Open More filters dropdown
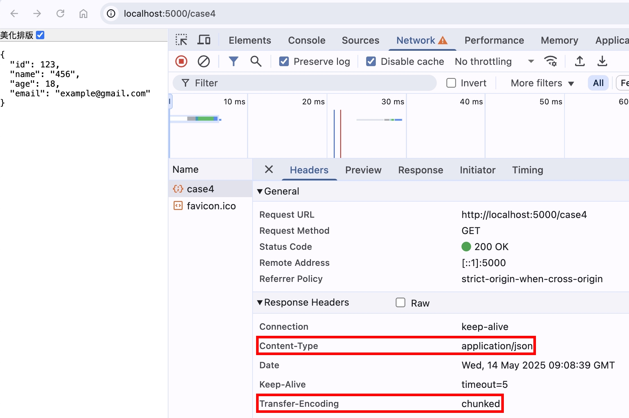629x418 pixels. (542, 83)
